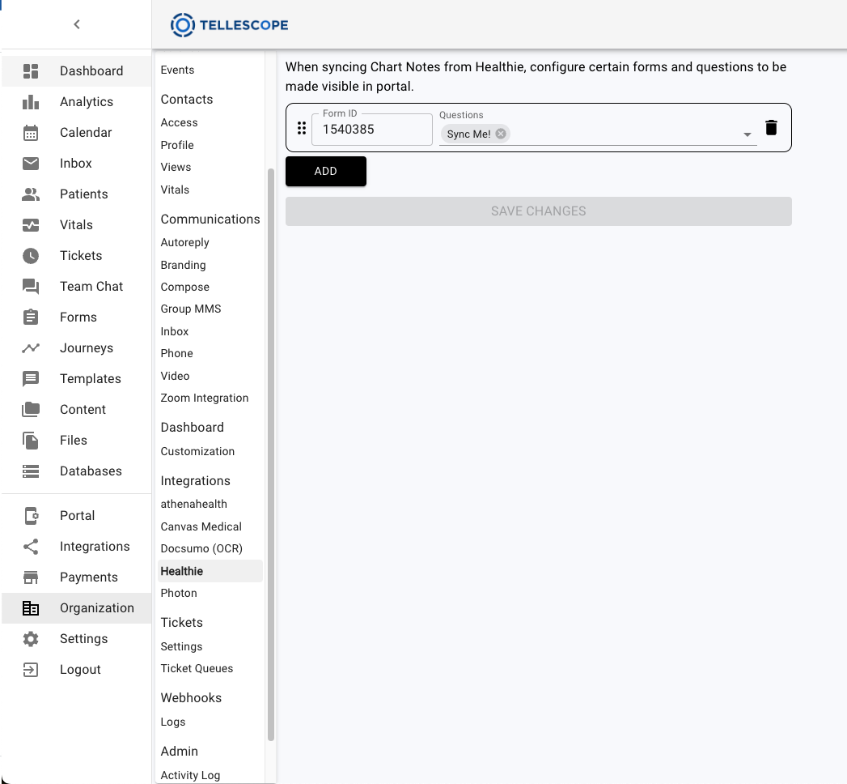Select Healthie integration settings

tap(210, 572)
